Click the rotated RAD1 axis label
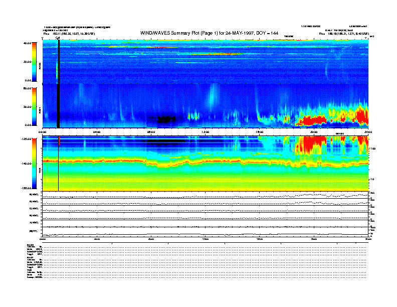Screen dimensions: 397x307 coord(40,110)
